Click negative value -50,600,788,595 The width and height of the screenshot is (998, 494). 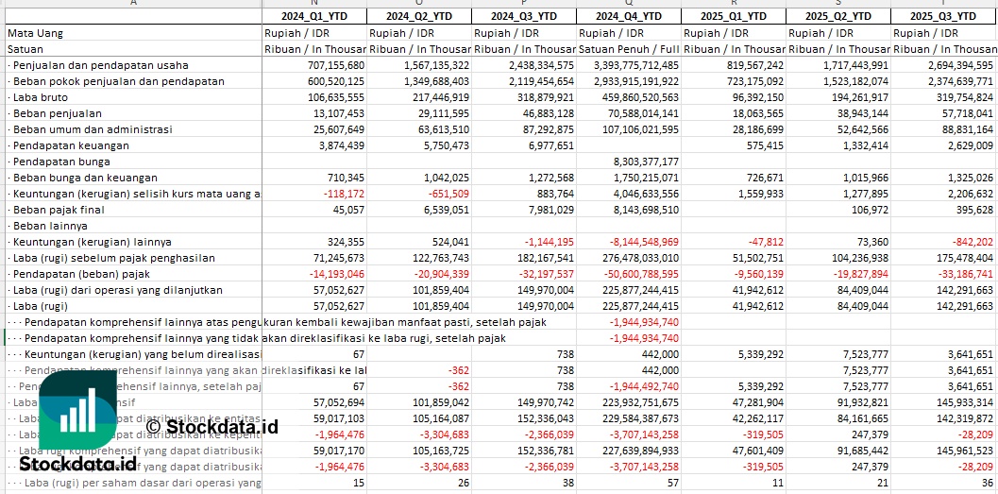(640, 274)
